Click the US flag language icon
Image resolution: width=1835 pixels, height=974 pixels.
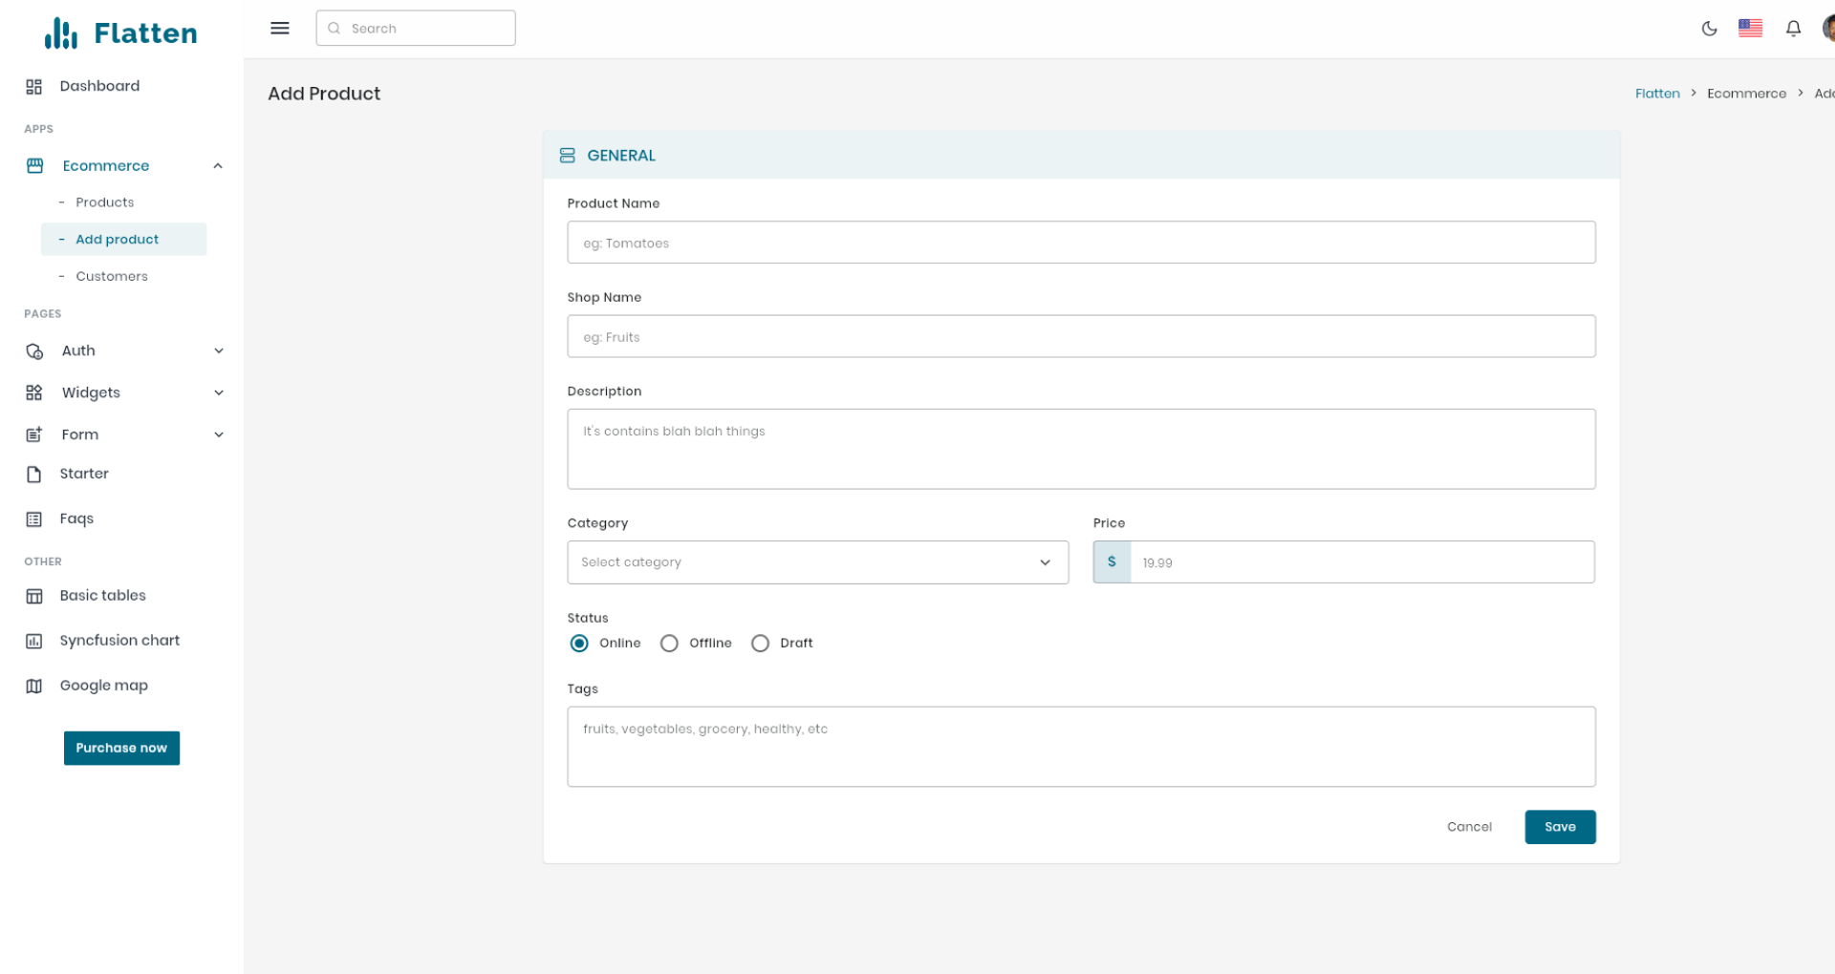tap(1751, 29)
